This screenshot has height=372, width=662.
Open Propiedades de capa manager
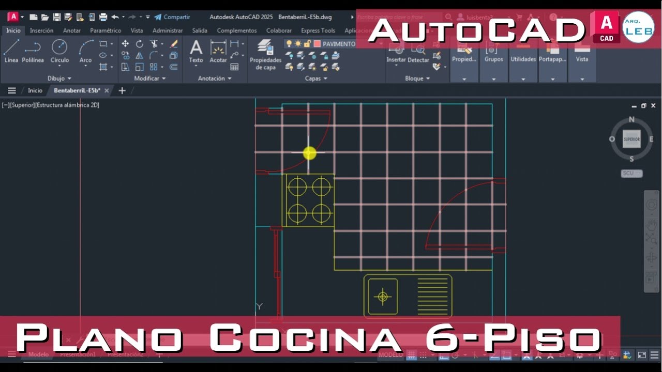[x=265, y=55]
